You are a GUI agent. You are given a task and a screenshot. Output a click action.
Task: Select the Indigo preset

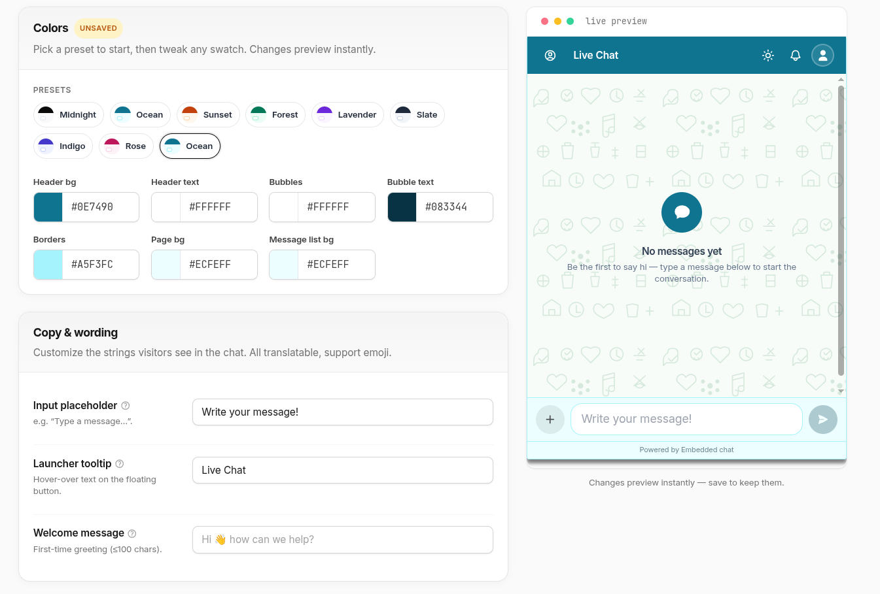63,146
